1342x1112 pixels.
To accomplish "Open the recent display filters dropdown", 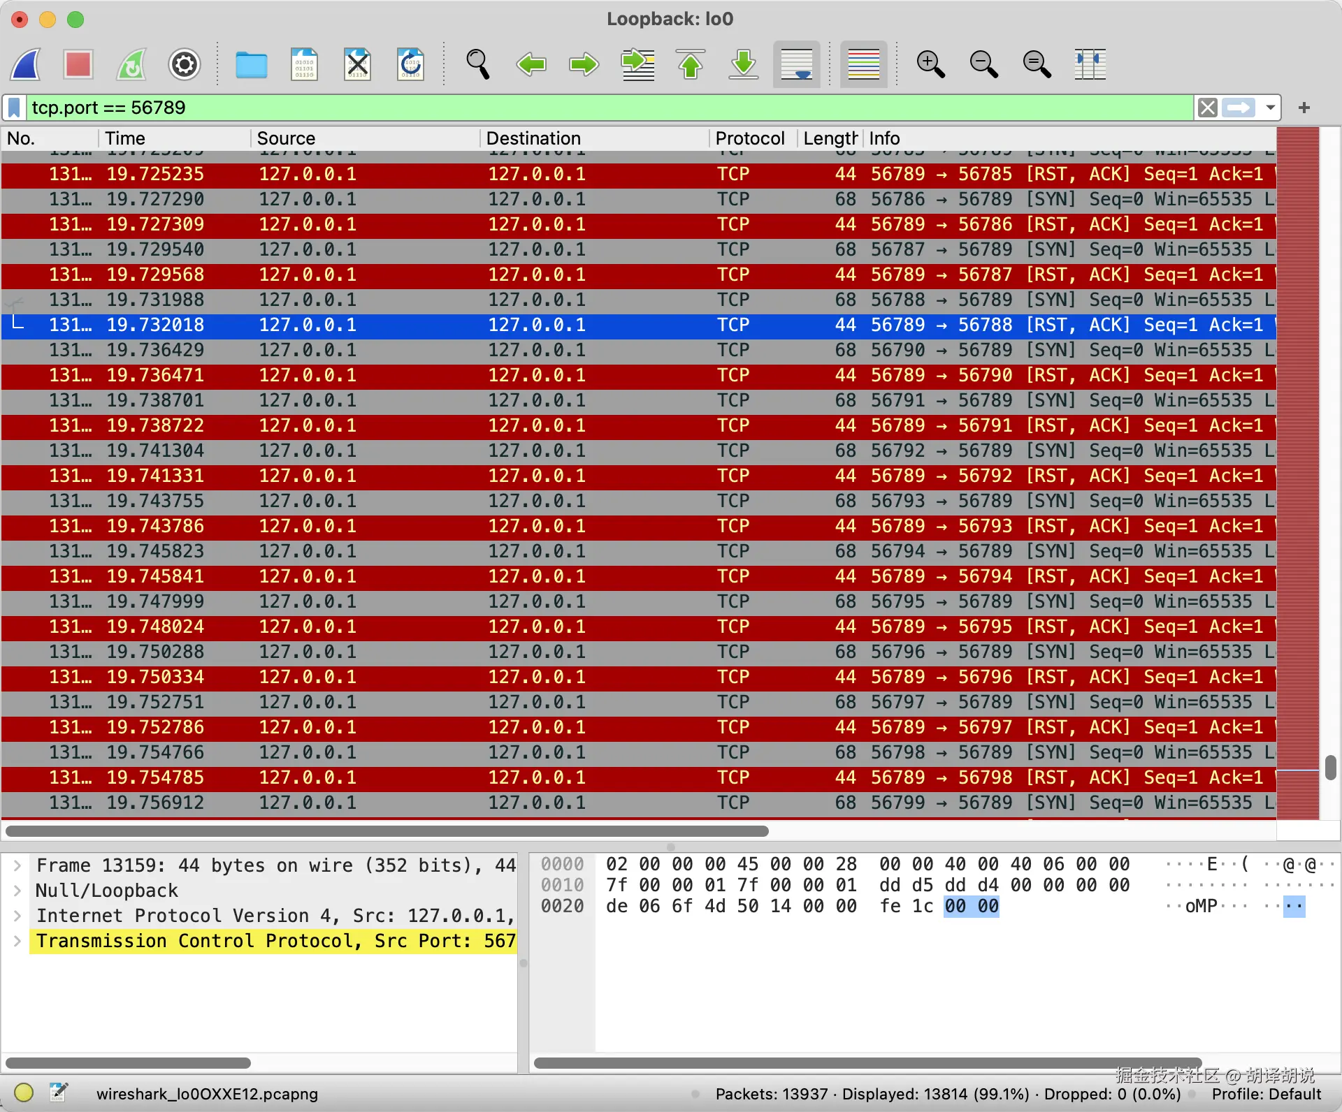I will tap(1270, 108).
